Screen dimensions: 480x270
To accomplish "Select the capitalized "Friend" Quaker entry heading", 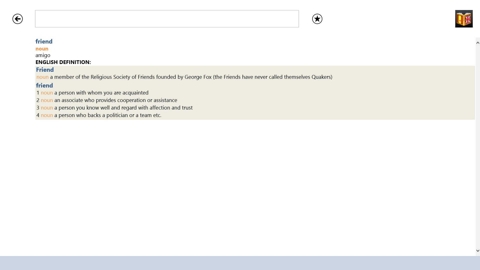I will 45,70.
